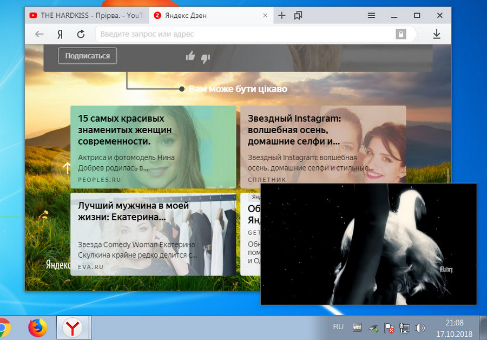Open the network tray icon

coord(404,328)
